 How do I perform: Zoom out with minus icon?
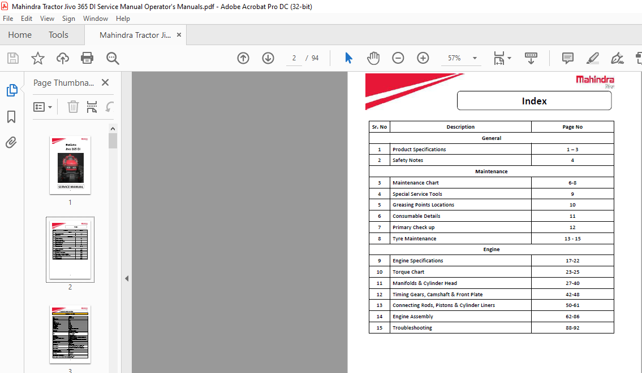398,58
